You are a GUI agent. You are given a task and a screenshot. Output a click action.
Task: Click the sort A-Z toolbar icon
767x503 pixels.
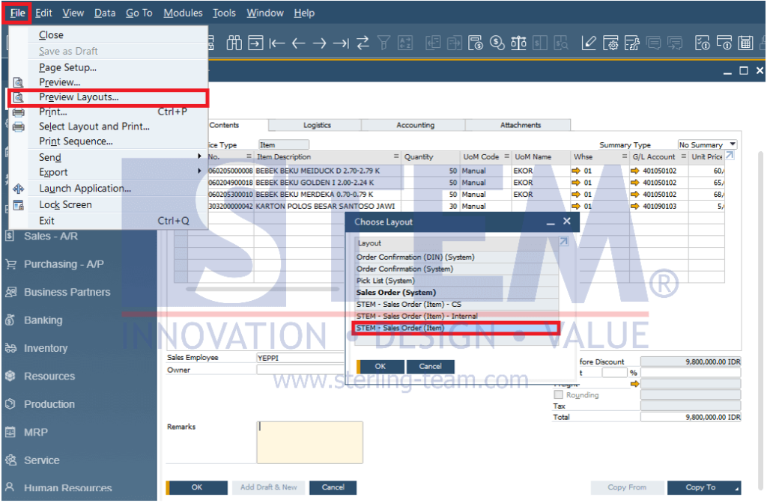point(405,43)
